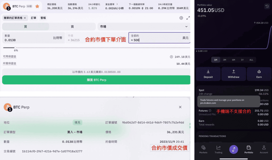Click the 指數價格 value 36,196 美元
The width and height of the screenshot is (272, 160).
point(75,8)
